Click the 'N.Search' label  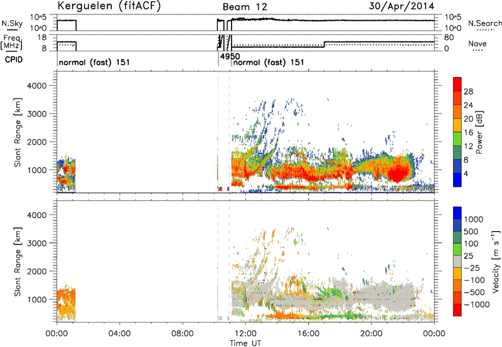tap(484, 23)
